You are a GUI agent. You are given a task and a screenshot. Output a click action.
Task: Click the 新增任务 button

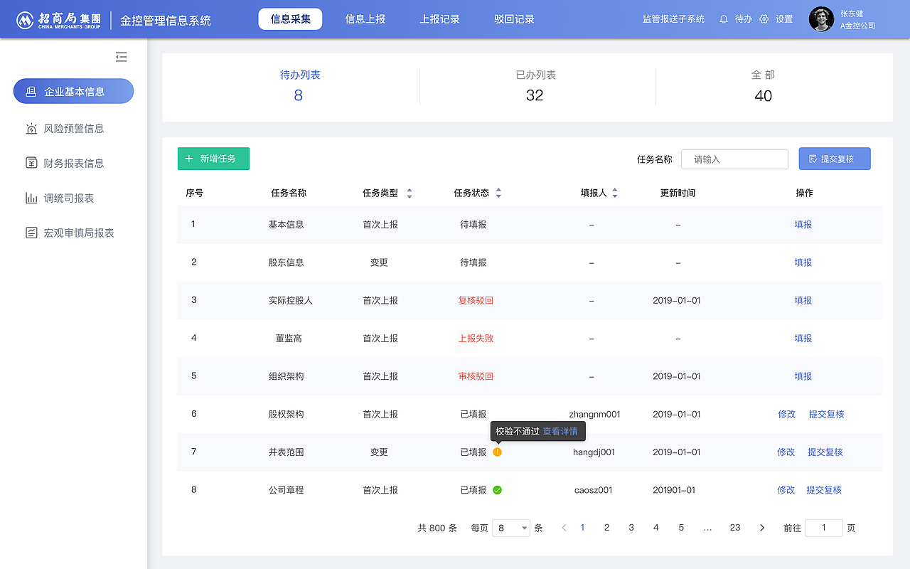tap(213, 159)
